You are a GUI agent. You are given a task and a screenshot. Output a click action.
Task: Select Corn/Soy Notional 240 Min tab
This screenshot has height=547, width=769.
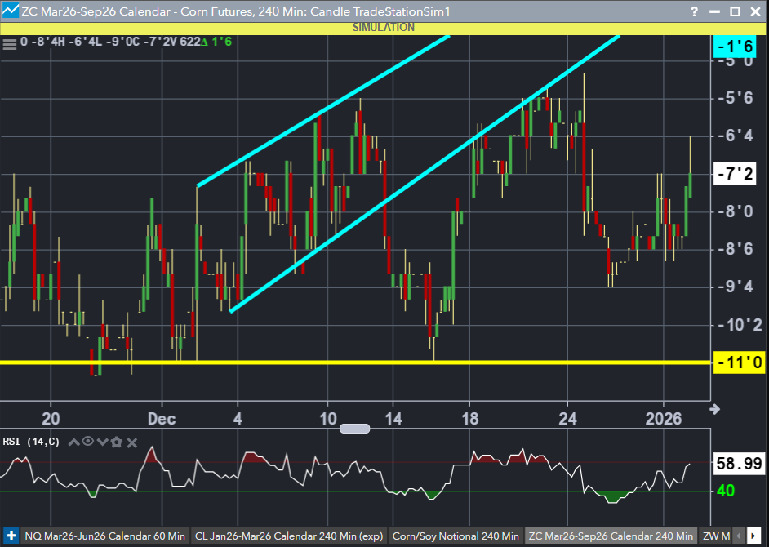[456, 536]
